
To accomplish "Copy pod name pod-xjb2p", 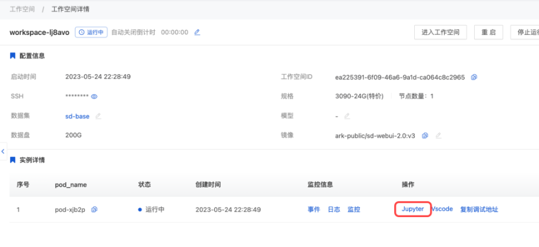I will 94,209.
